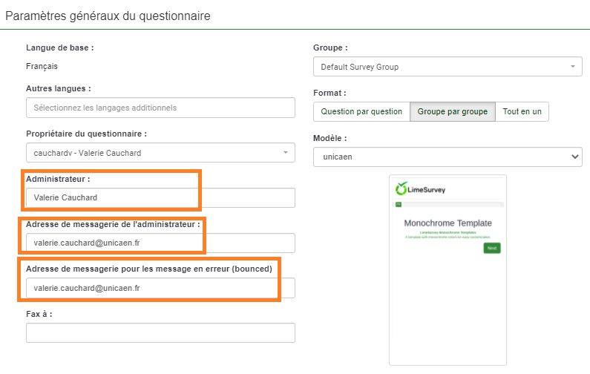Expand the Default Survey Group dropdown
Image resolution: width=590 pixels, height=374 pixels.
click(x=448, y=67)
